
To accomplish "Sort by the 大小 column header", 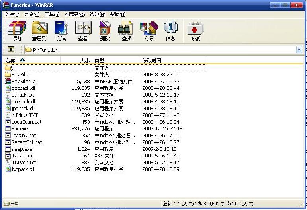I will click(x=76, y=60).
